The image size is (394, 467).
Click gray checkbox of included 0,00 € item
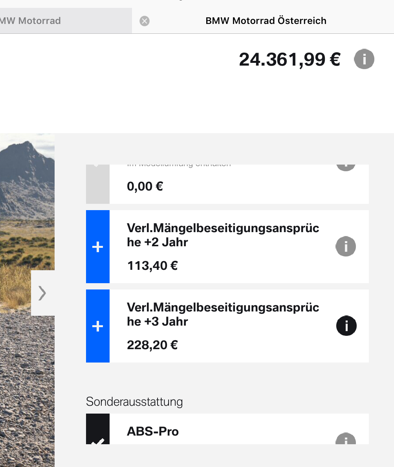coord(97,184)
